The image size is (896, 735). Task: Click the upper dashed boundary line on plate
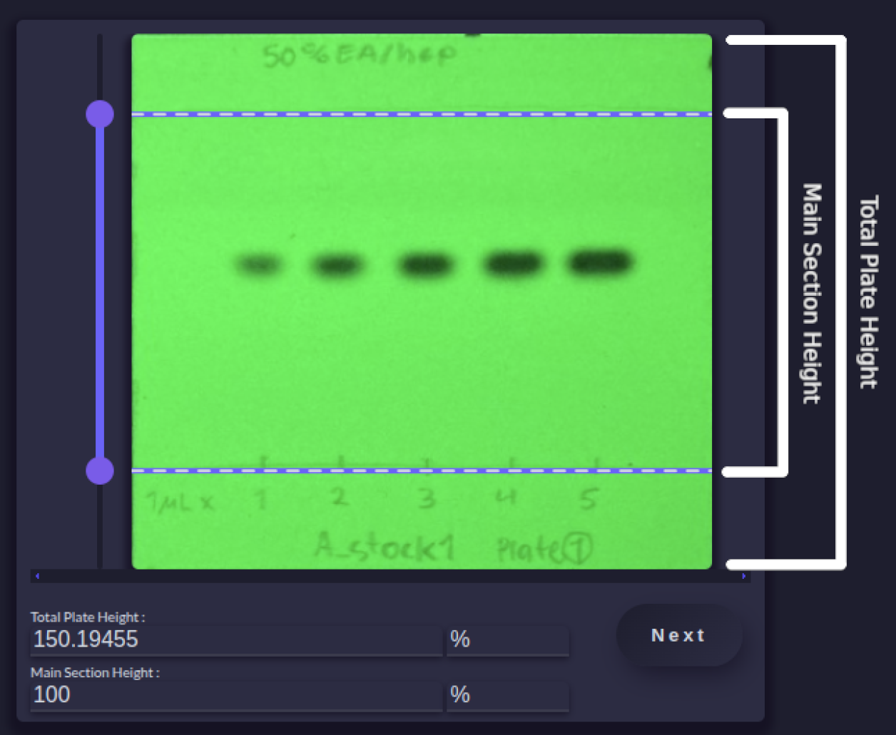[x=421, y=114]
